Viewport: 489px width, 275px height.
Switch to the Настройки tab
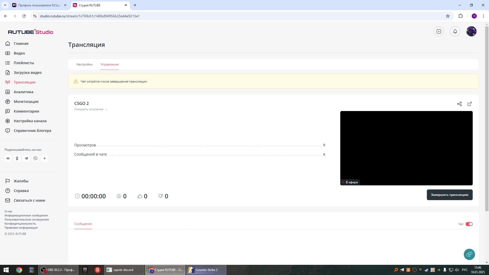tap(84, 64)
